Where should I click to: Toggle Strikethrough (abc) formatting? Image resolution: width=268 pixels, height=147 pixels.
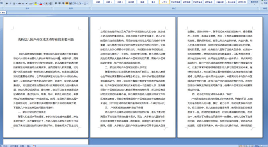pos(20,4)
